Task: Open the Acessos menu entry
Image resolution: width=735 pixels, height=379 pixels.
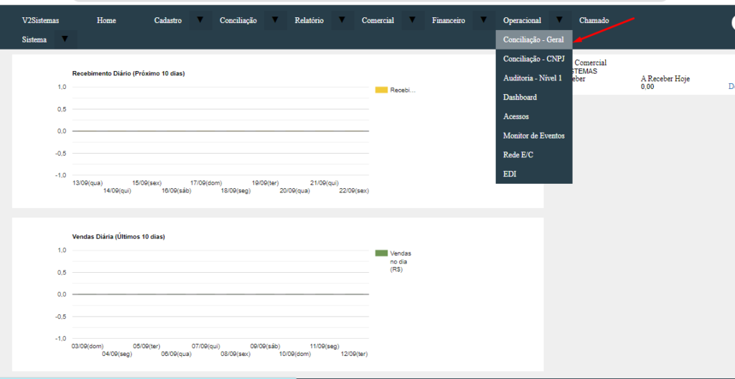Action: pyautogui.click(x=516, y=116)
